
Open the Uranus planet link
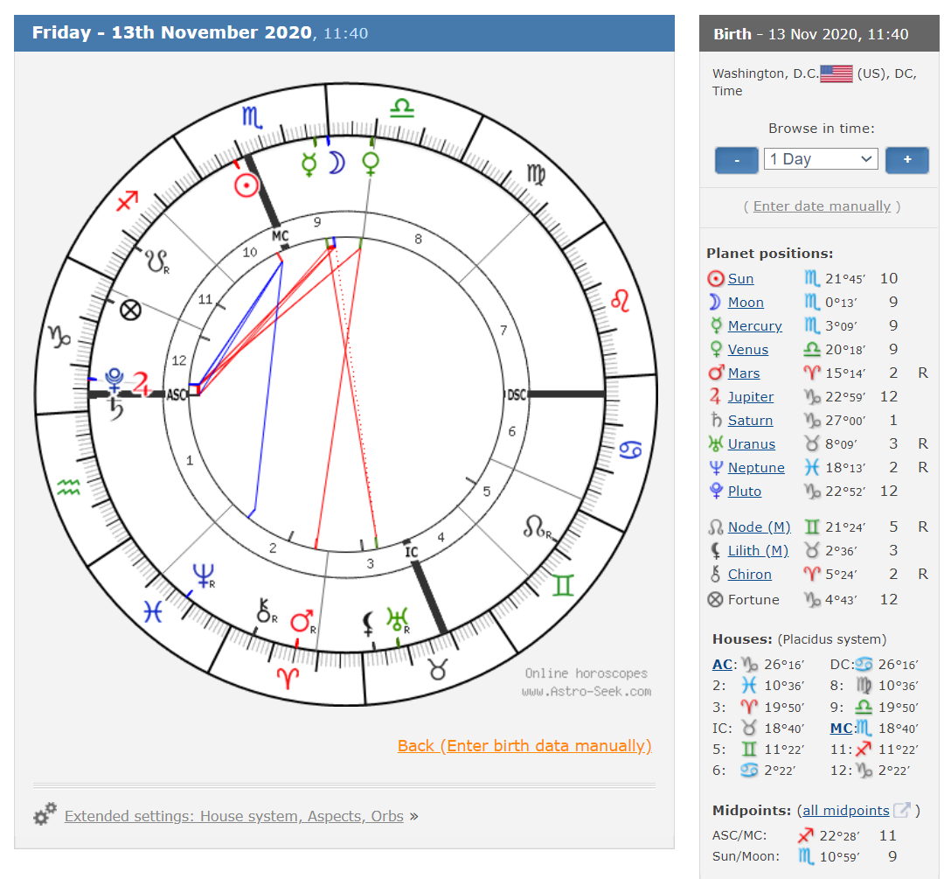pos(752,444)
